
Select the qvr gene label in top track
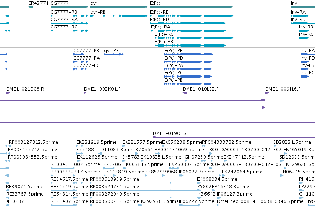(94, 3)
